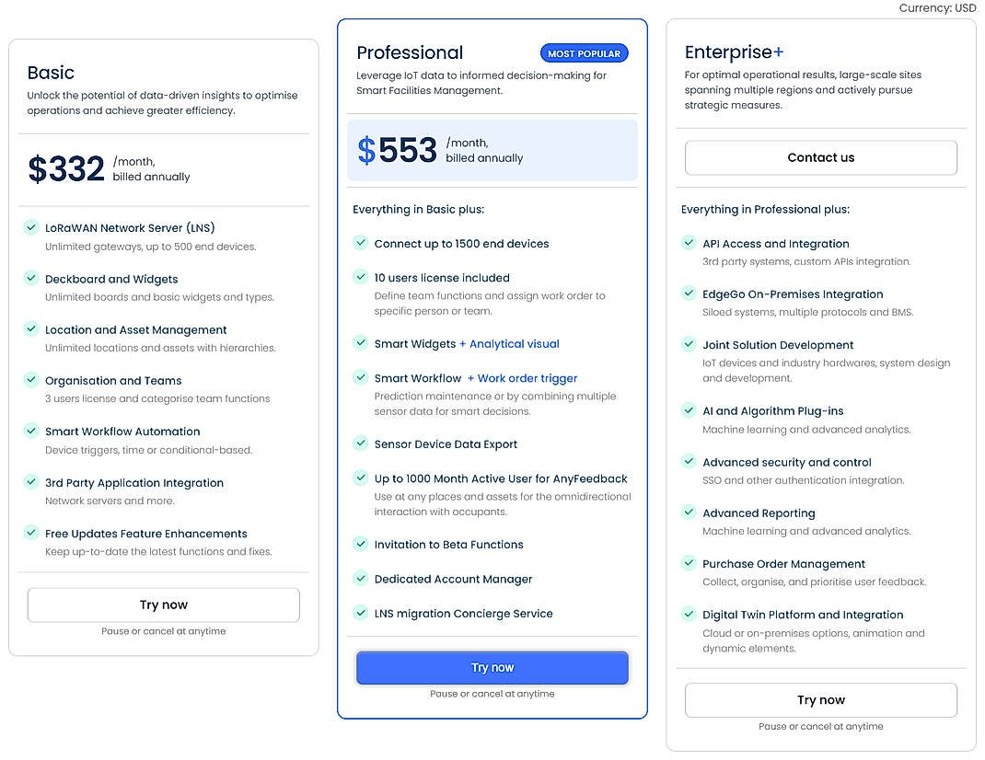Click Contact us on the Enterprise+ plan
The image size is (985, 760).
pos(820,157)
